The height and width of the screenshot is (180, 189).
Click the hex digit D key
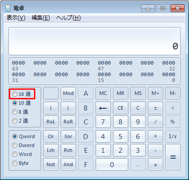tap(86, 136)
